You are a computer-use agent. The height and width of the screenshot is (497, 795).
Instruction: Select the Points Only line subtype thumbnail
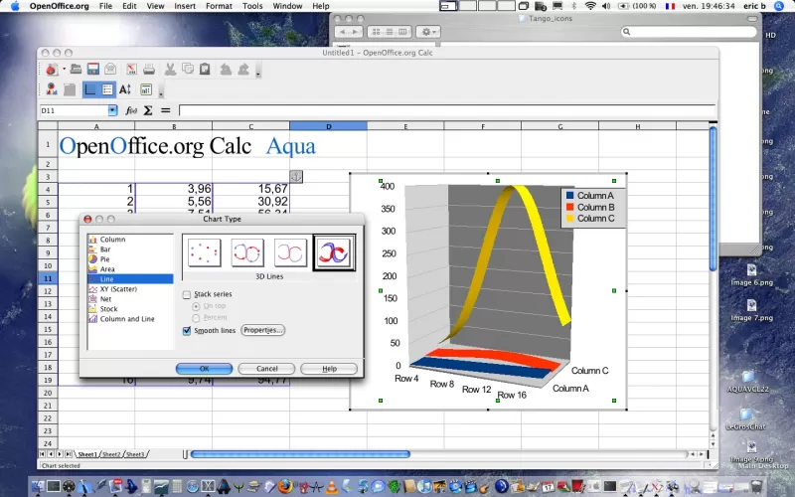[x=205, y=252]
